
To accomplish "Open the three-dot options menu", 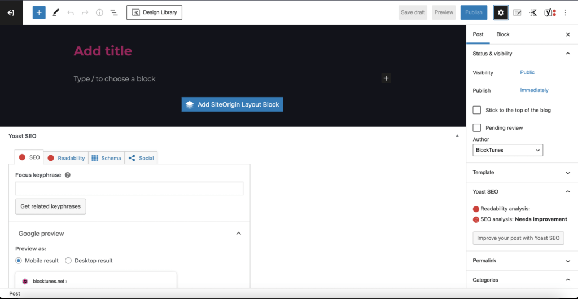I will (566, 12).
